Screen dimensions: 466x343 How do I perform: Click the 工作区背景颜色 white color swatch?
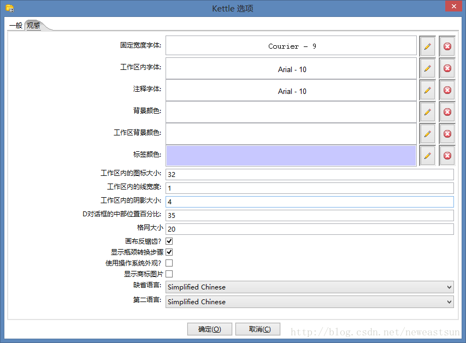(x=291, y=134)
